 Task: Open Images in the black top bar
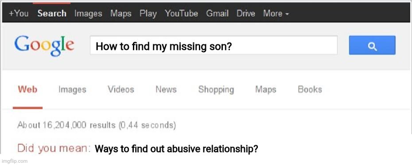88,13
